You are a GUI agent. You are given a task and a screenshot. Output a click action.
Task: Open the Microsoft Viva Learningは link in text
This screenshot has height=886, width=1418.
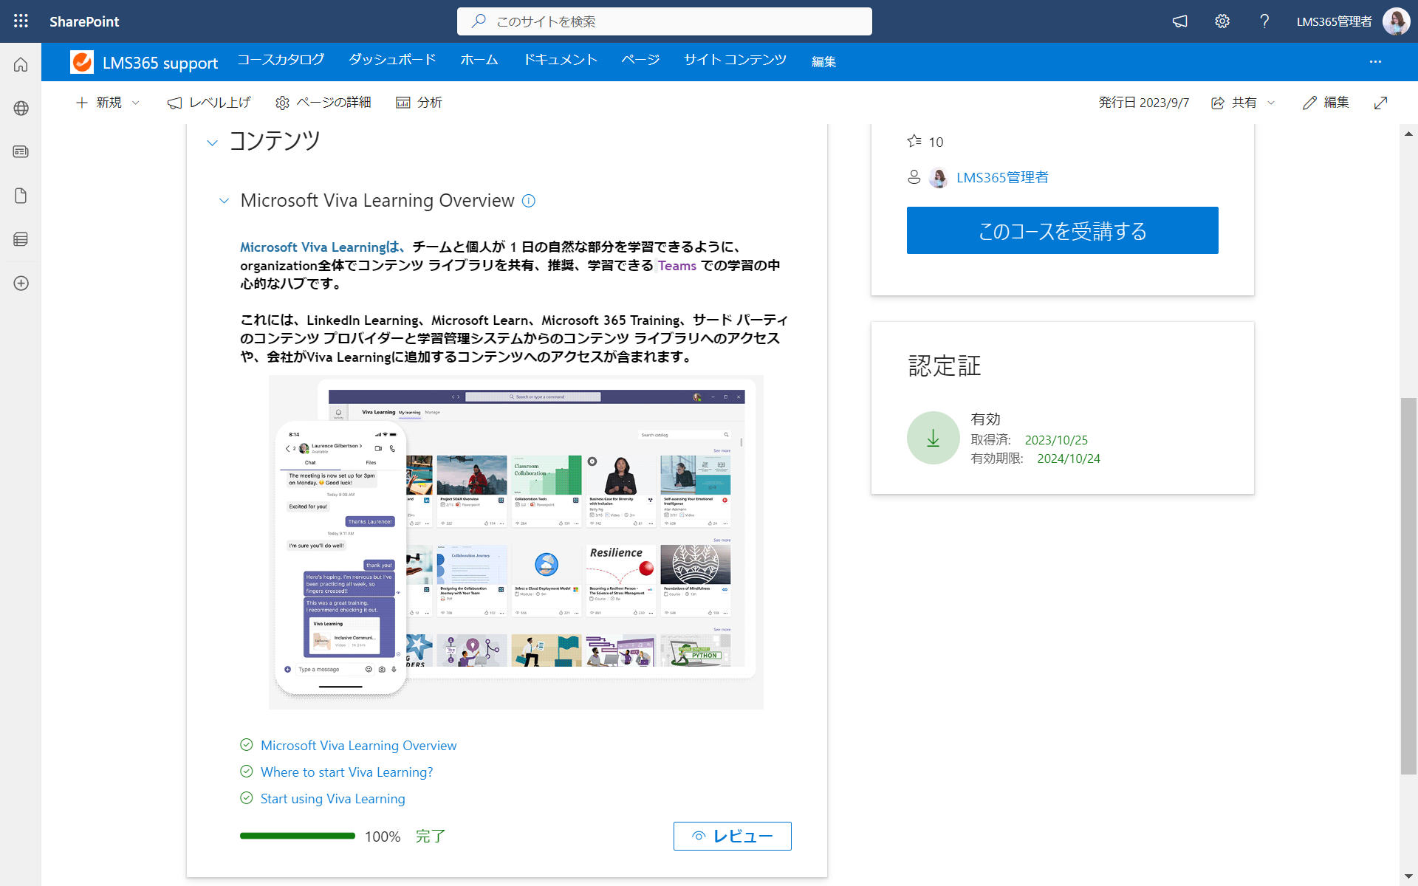click(x=323, y=247)
